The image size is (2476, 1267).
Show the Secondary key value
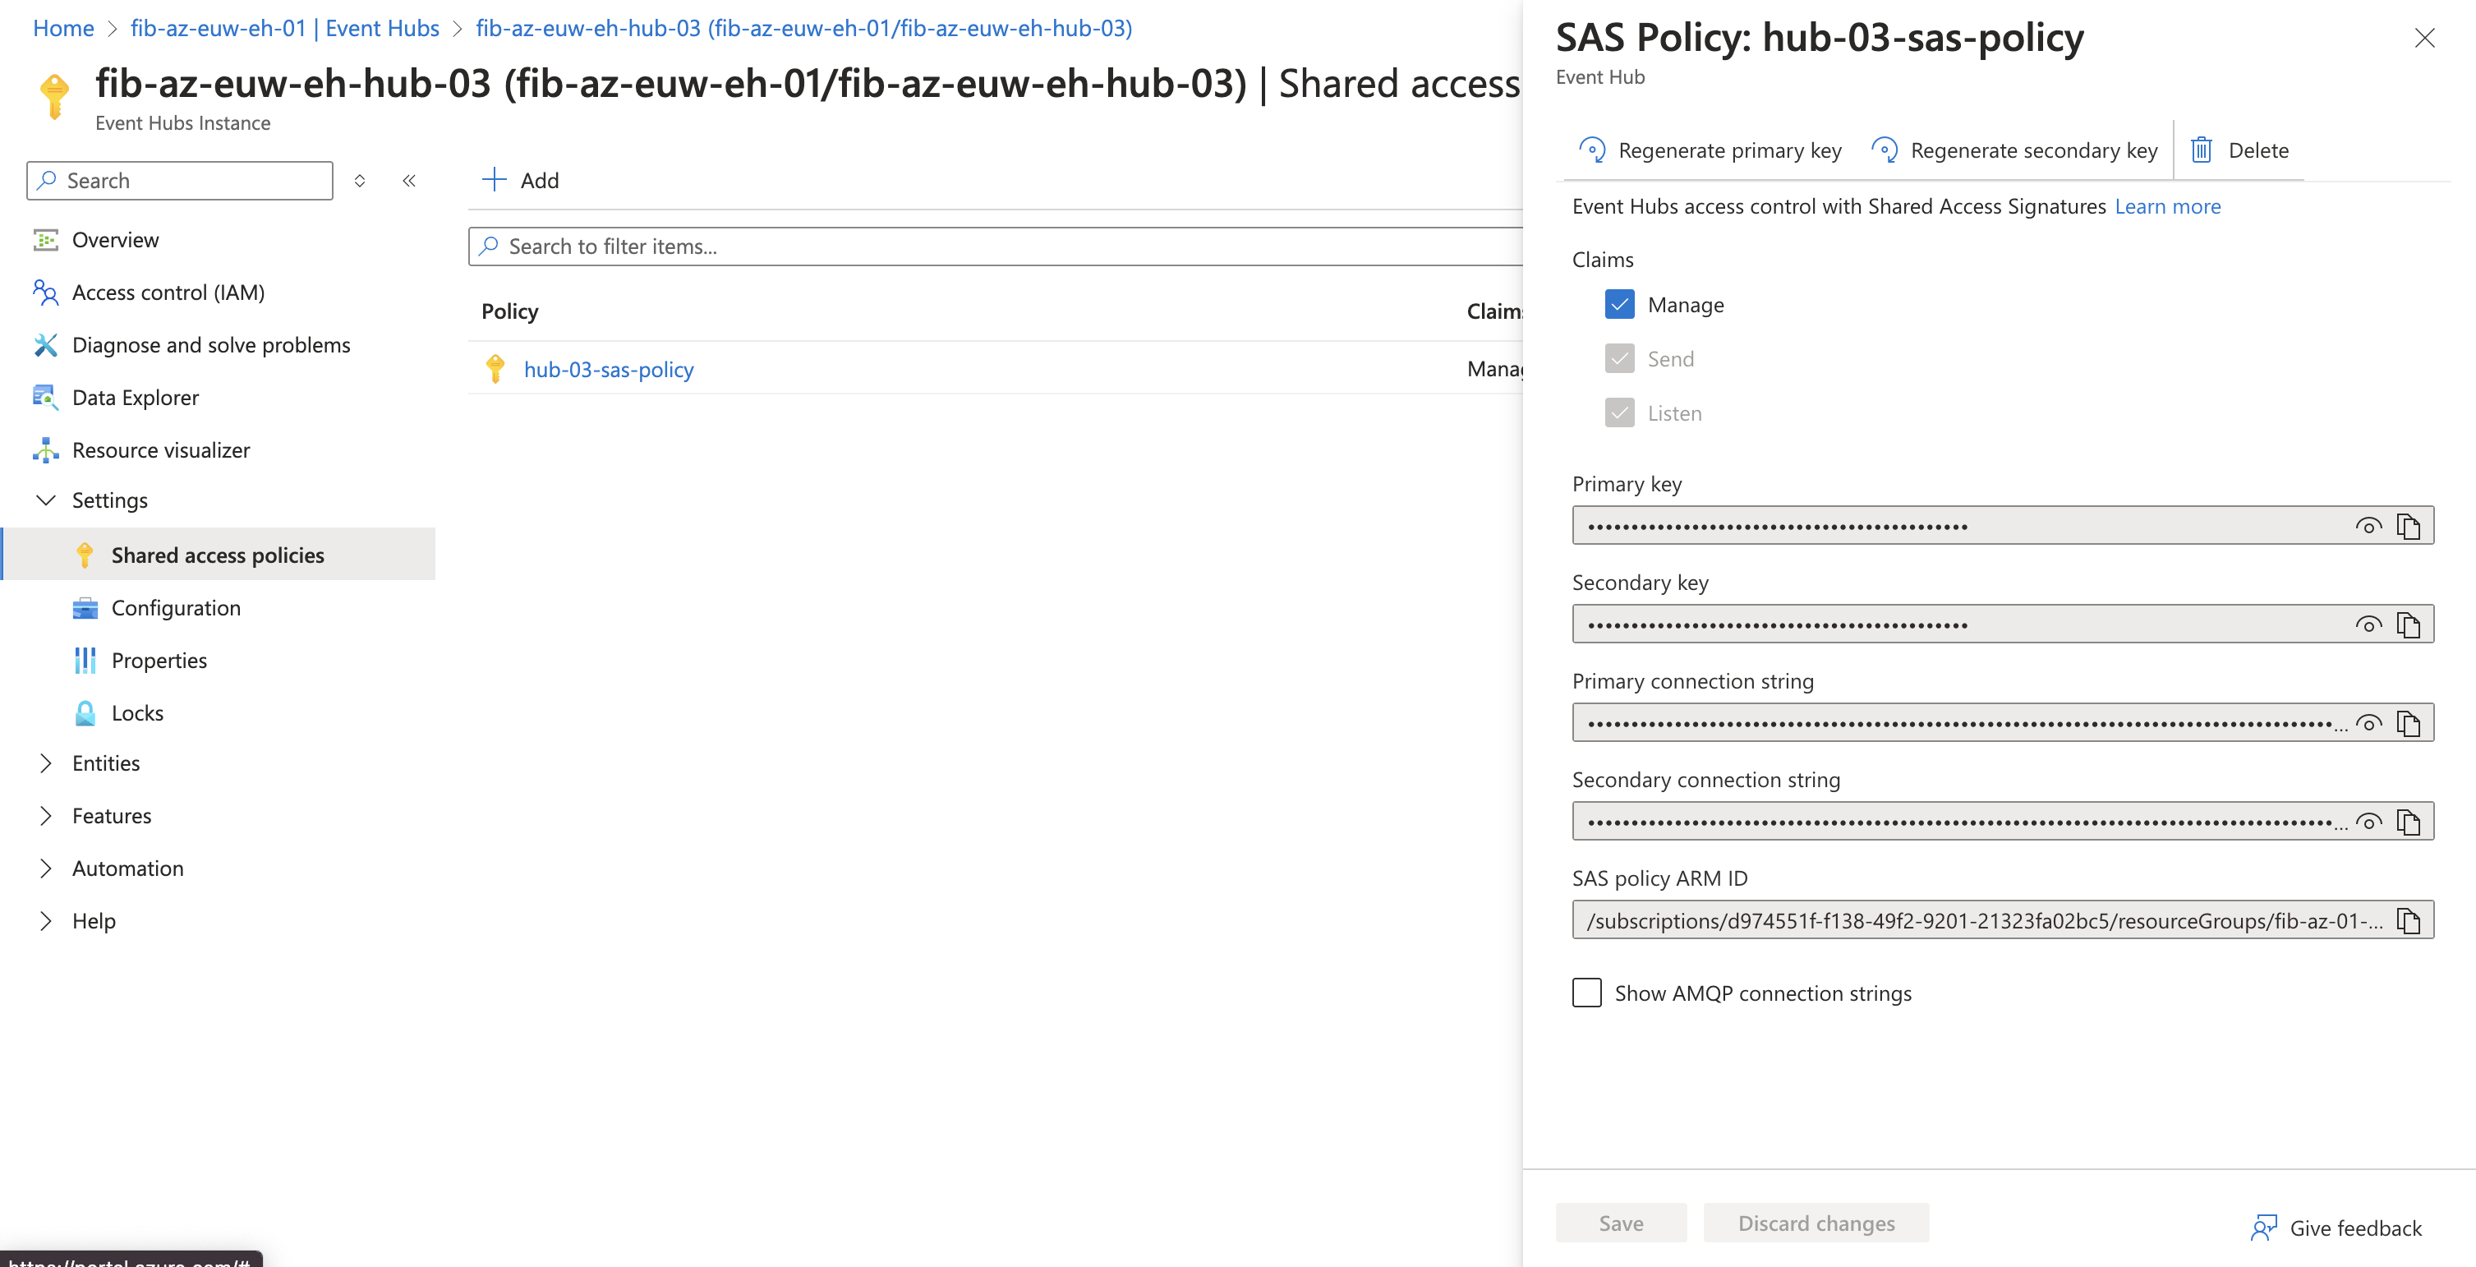(x=2368, y=624)
